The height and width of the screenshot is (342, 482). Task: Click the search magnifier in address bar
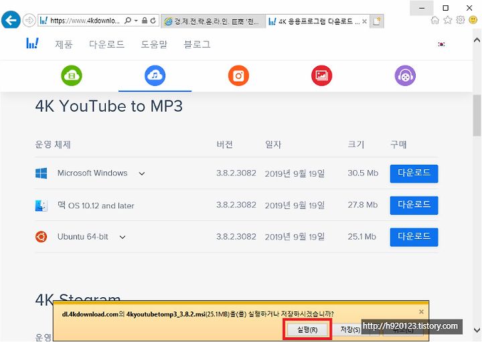point(128,21)
